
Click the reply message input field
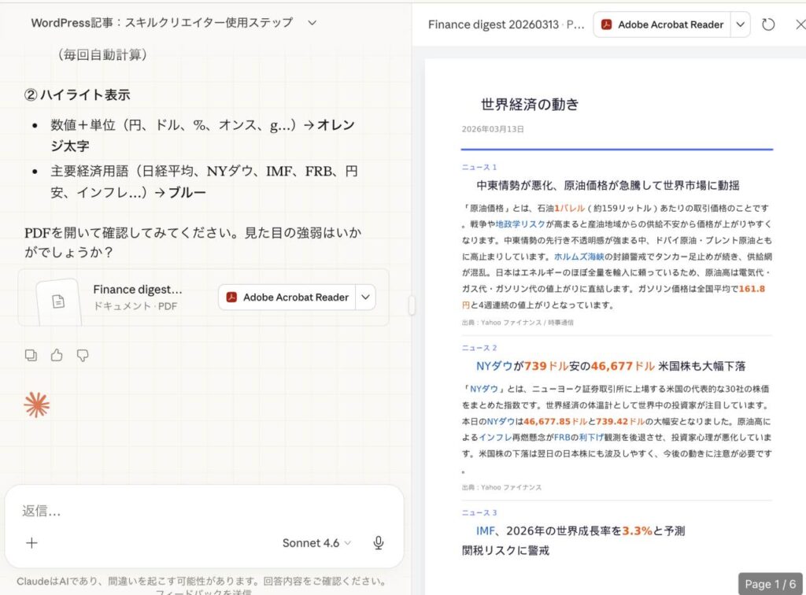point(197,511)
